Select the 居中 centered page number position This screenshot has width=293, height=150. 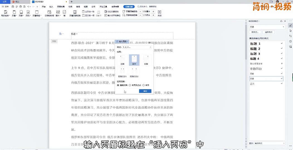click(x=134, y=59)
